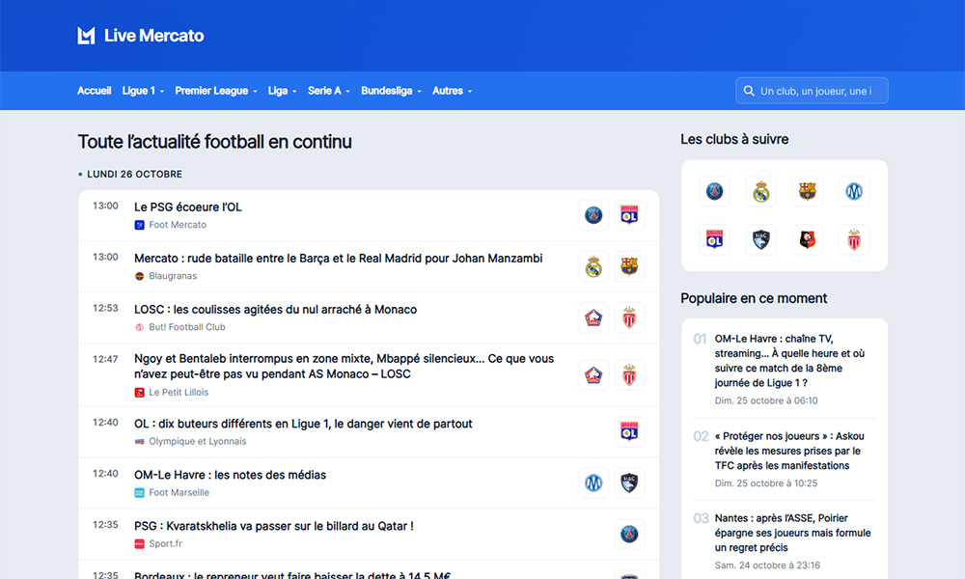Open Real Madrid club in Les clubs à suivre

tap(761, 191)
